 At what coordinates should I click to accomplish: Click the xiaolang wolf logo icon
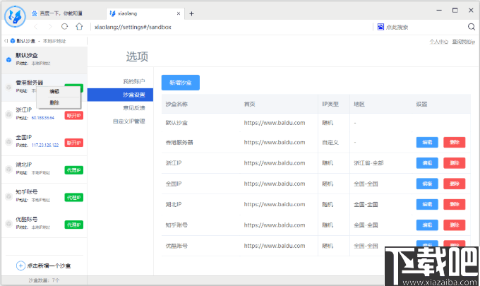pos(15,16)
